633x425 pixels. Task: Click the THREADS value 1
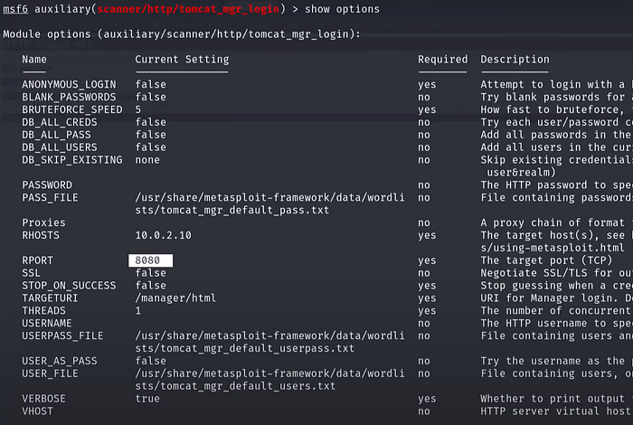coord(138,310)
